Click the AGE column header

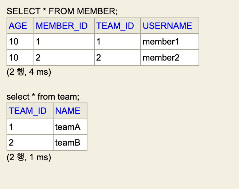click(x=18, y=26)
